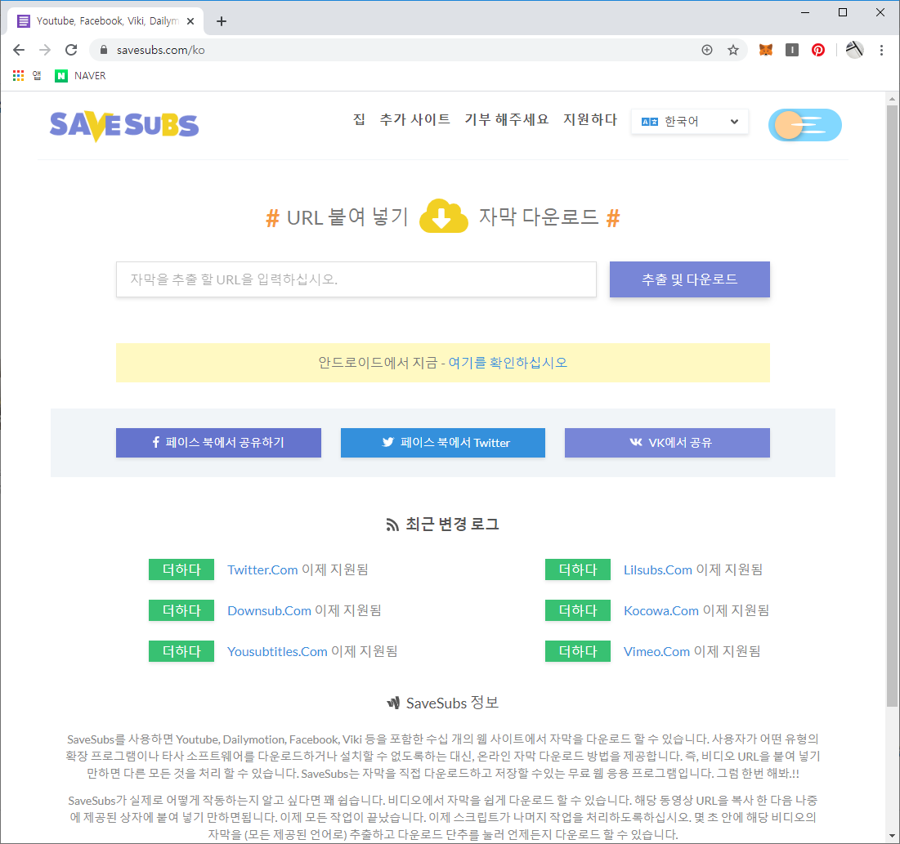The height and width of the screenshot is (844, 900).
Task: Click the yellow cloud download icon
Action: click(443, 216)
